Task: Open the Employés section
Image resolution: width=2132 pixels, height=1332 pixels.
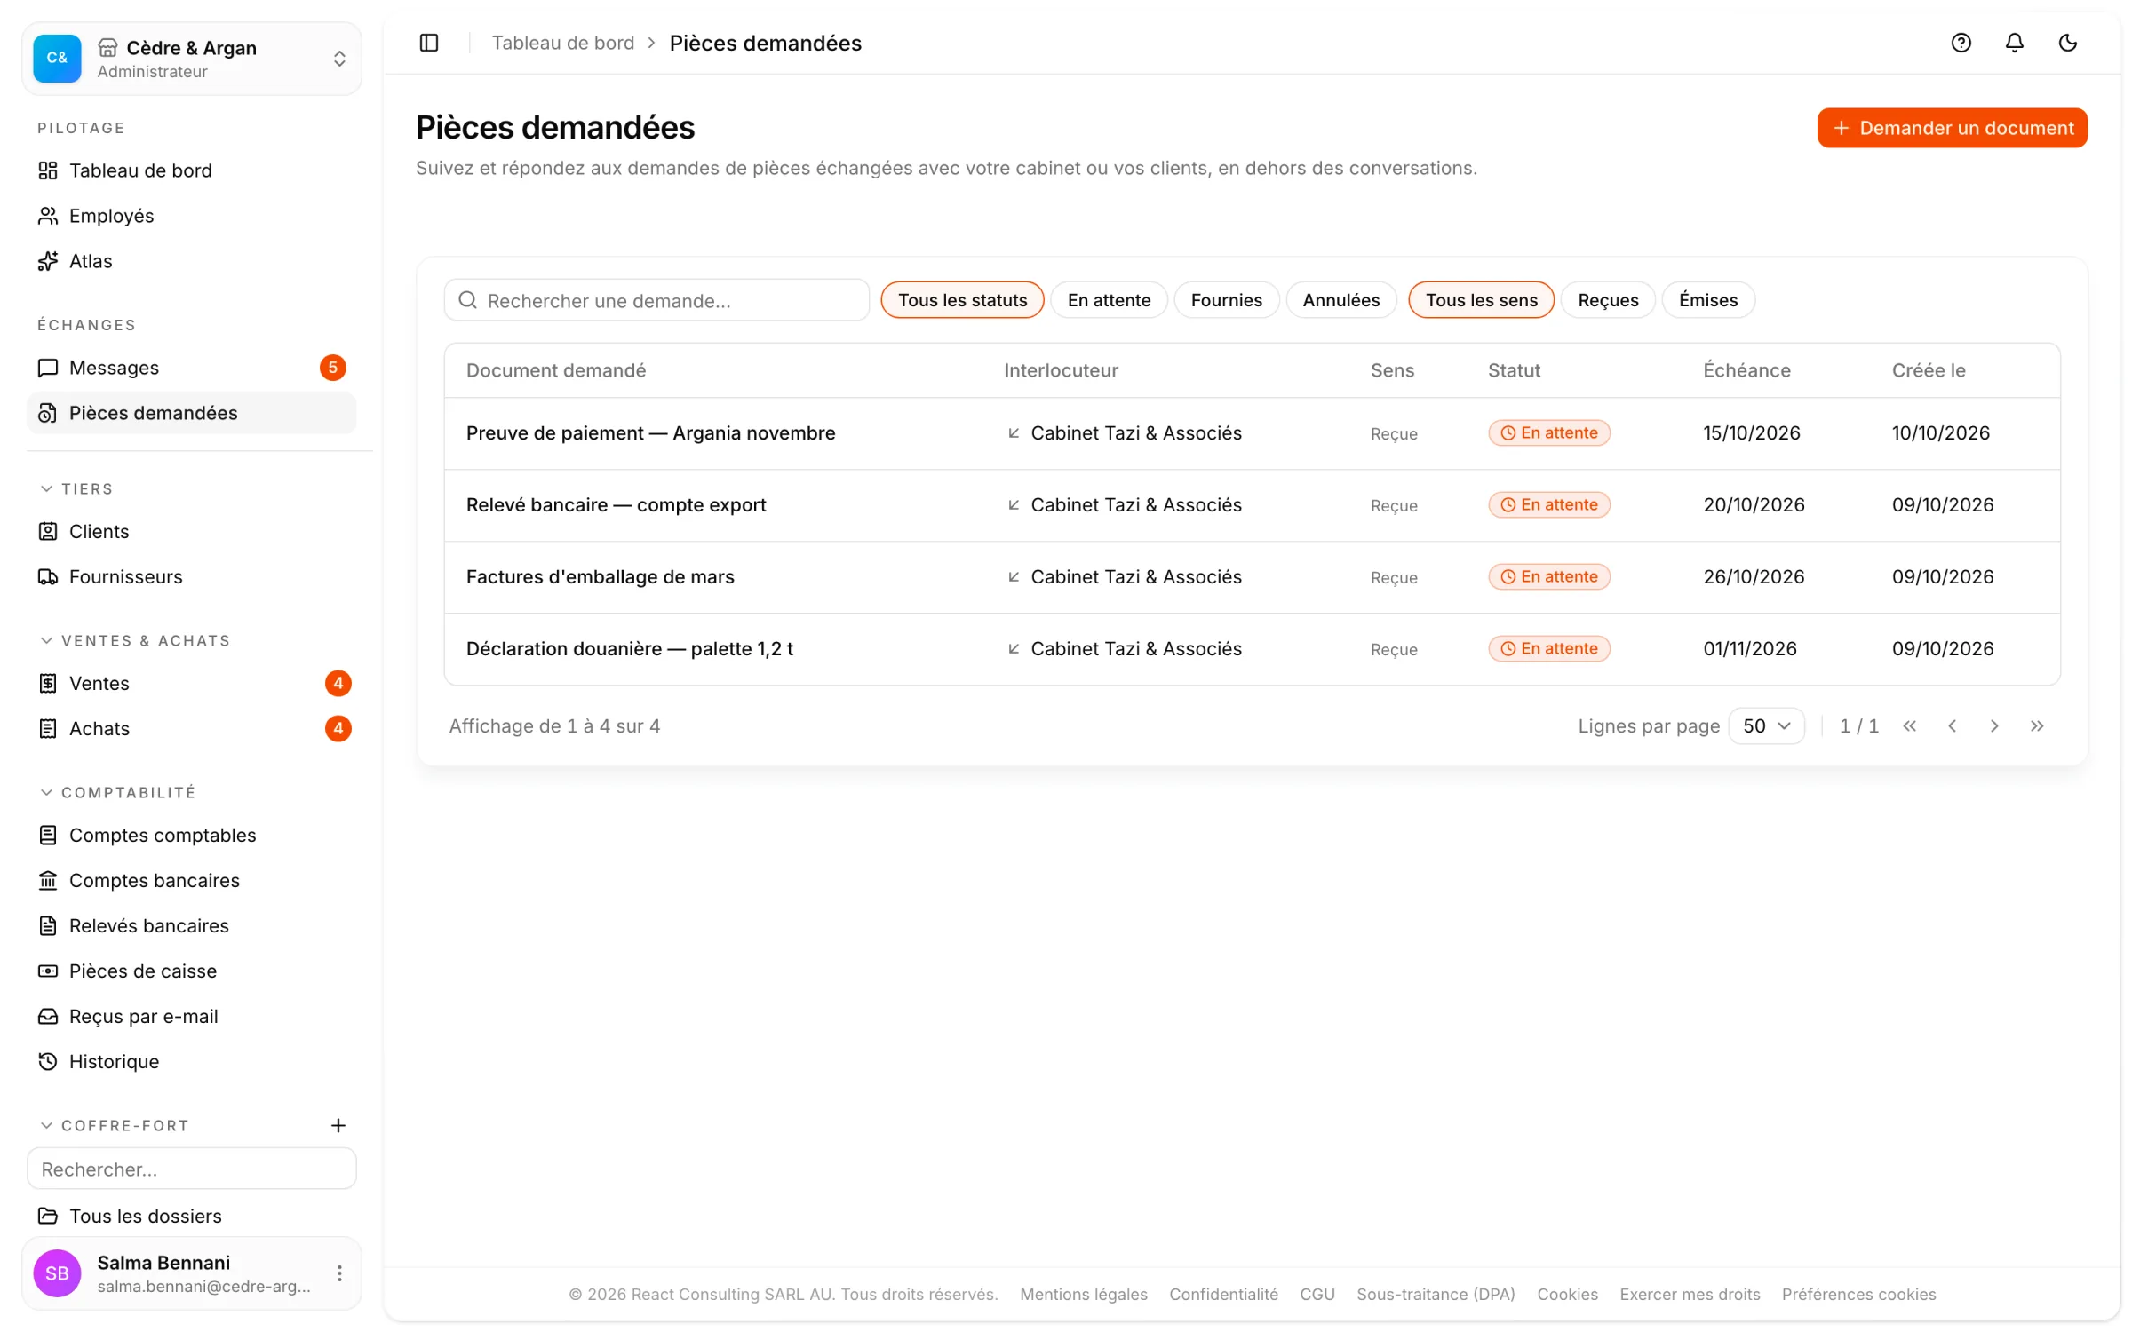Action: pyautogui.click(x=191, y=216)
